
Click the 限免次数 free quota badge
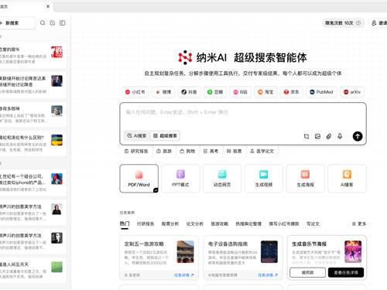[343, 23]
